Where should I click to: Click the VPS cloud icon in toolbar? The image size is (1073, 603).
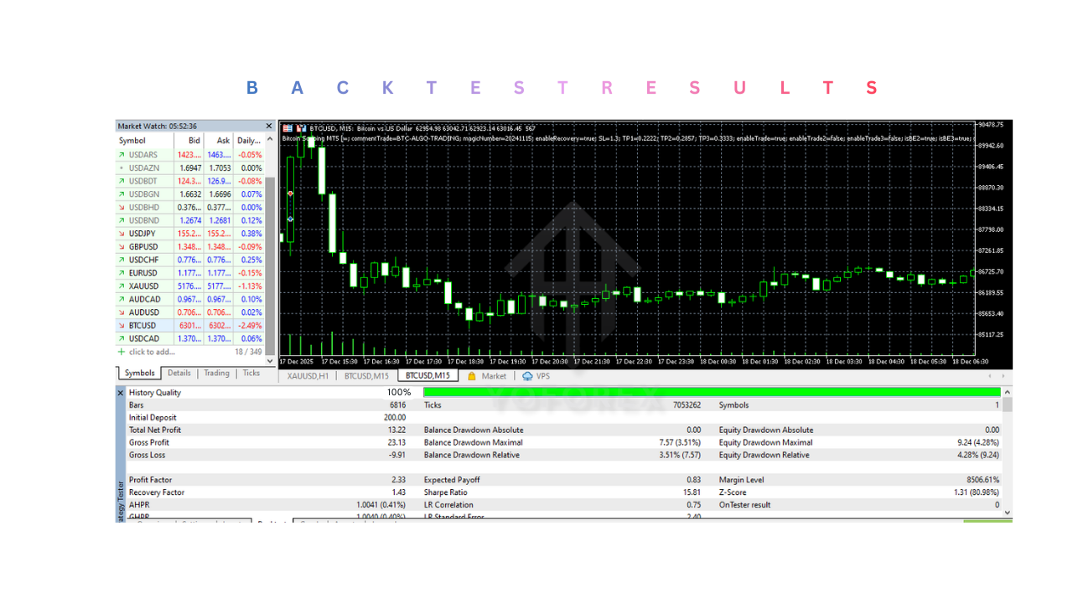526,376
